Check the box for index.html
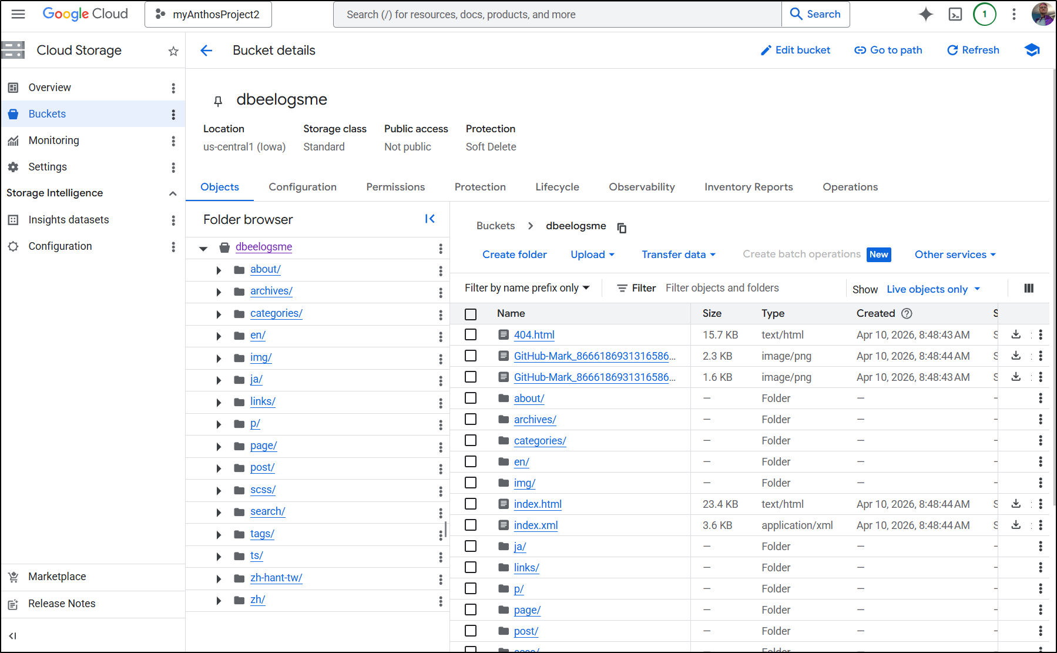The height and width of the screenshot is (653, 1057). pyautogui.click(x=471, y=504)
